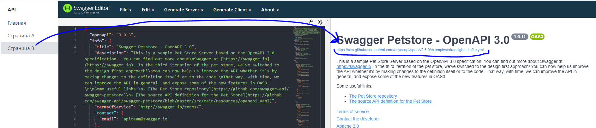Click the 1.0.11 version badge
Screen dimensions: 596x128
pos(520,37)
